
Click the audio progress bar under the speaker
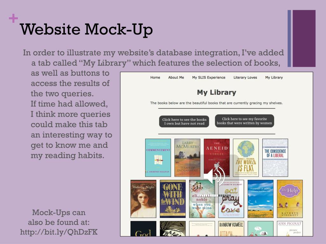pos(214,195)
